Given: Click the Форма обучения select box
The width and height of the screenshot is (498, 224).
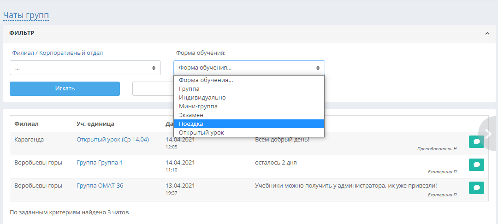Looking at the screenshot, I should point(249,68).
